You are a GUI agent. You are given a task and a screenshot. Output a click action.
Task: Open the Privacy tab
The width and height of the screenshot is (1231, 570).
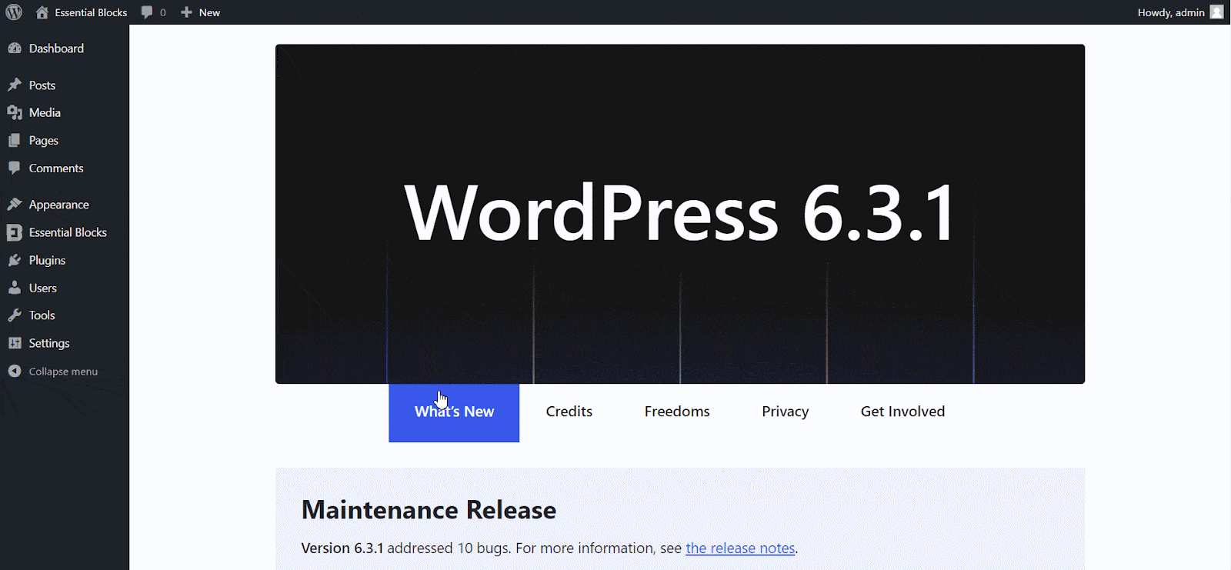(786, 412)
